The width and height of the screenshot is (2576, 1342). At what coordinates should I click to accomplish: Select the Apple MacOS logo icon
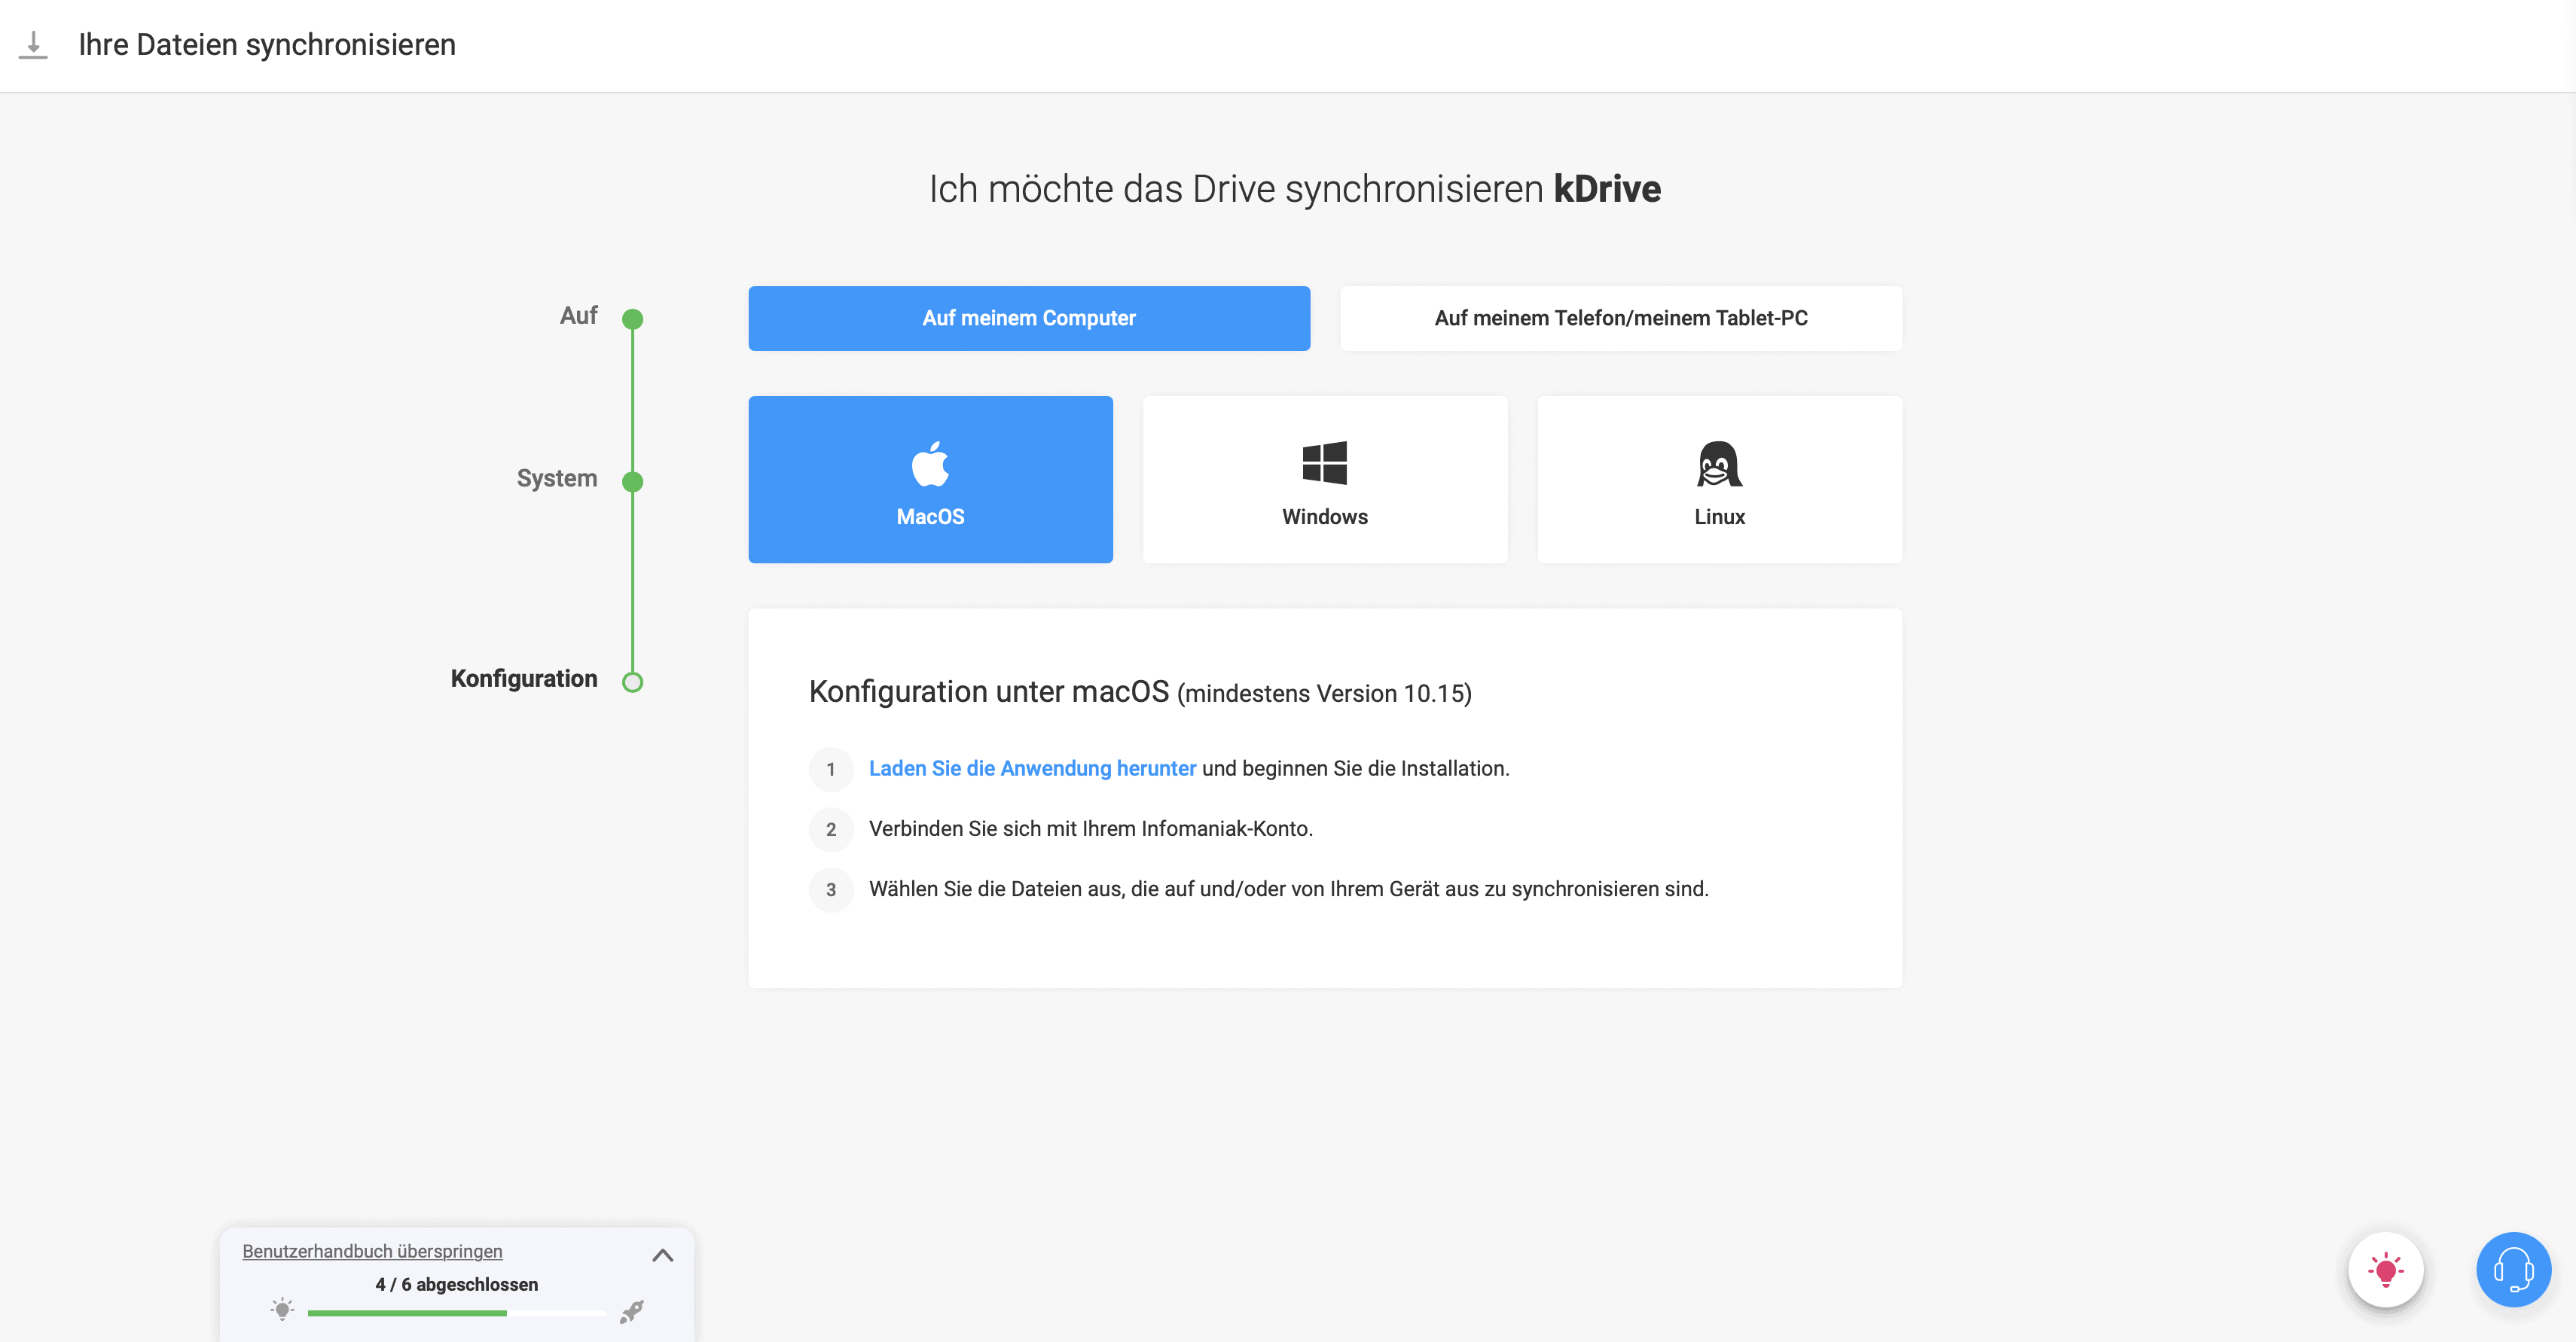coord(930,463)
